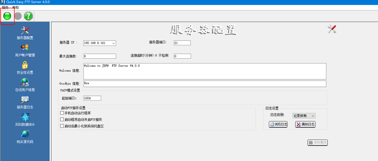Click the 浏览日志 button
This screenshot has height=161, width=378.
(278, 124)
